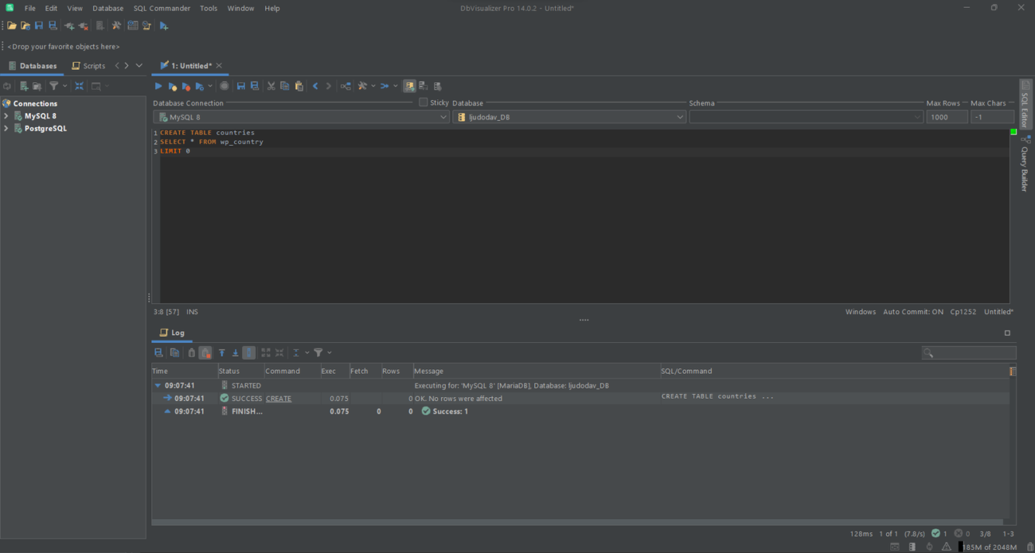Click the filter funnel icon in Log toolbar
Viewport: 1035px width, 553px height.
tap(318, 352)
